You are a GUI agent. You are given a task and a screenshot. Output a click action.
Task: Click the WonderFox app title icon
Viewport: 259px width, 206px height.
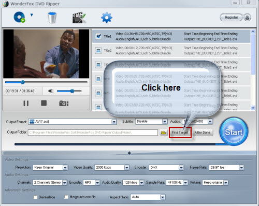(x=5, y=4)
